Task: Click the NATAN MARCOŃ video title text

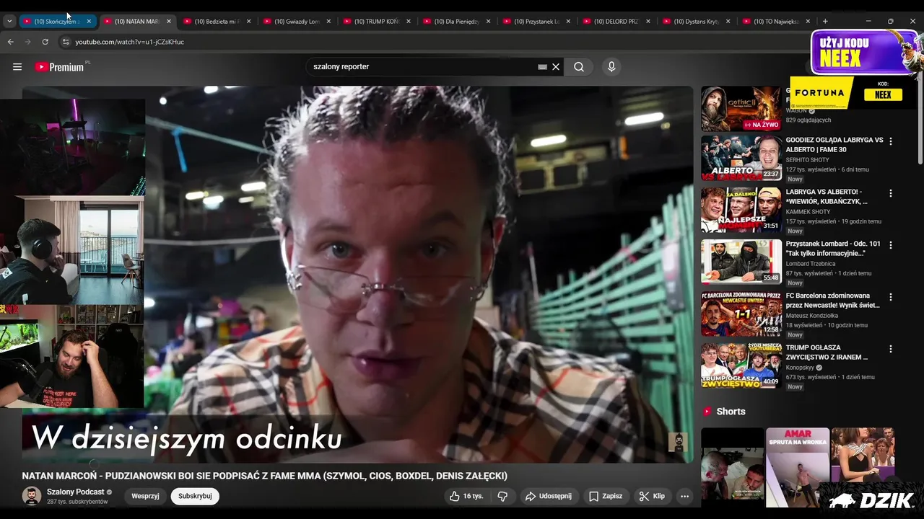Action: (x=264, y=476)
